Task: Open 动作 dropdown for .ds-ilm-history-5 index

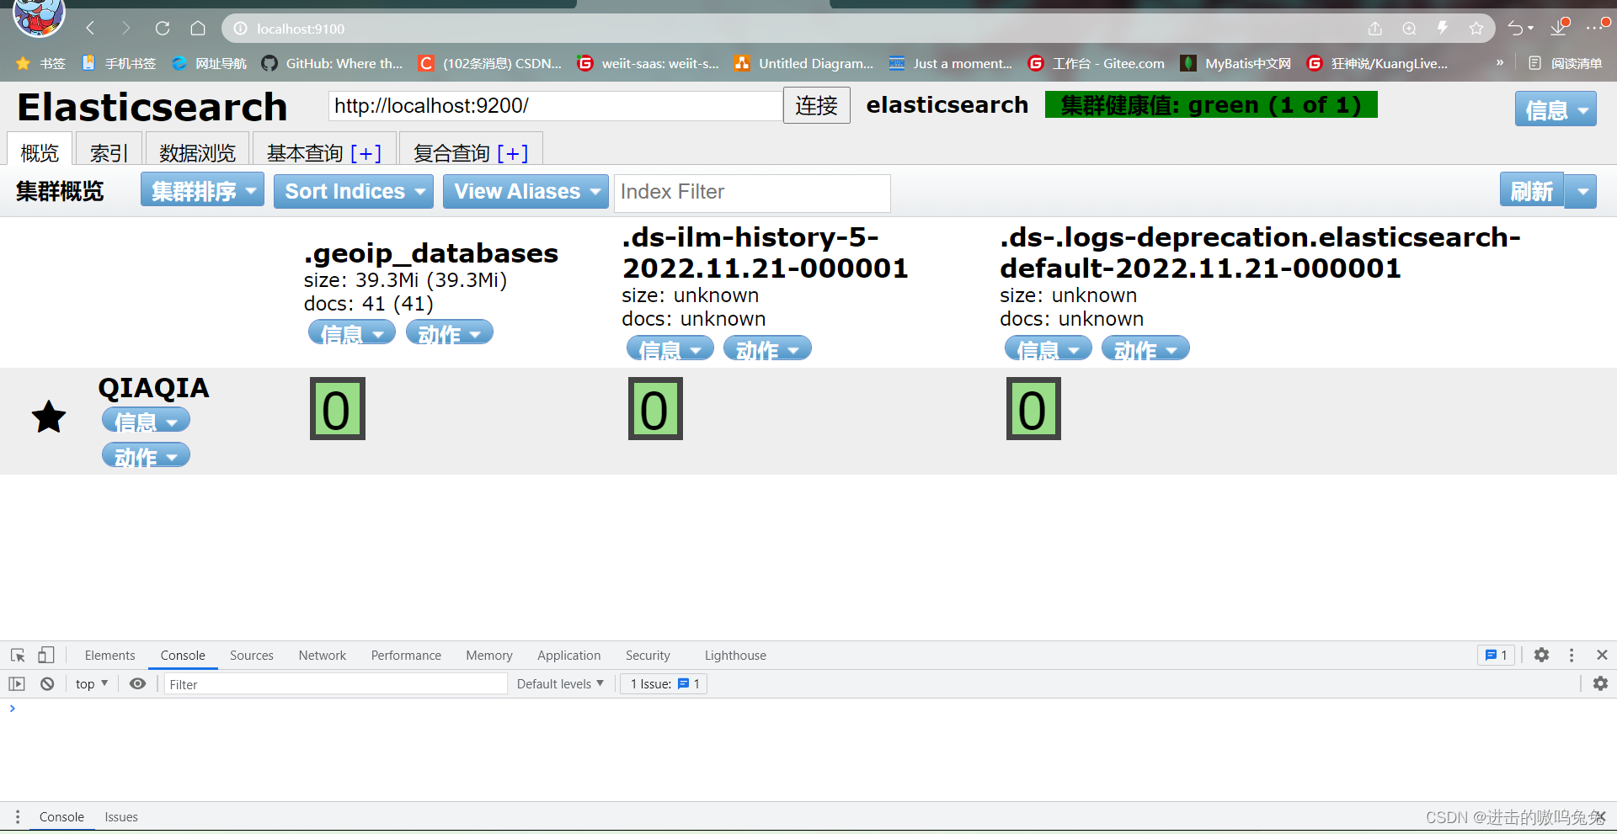Action: click(x=767, y=348)
